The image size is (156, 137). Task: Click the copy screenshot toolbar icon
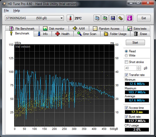point(105,18)
